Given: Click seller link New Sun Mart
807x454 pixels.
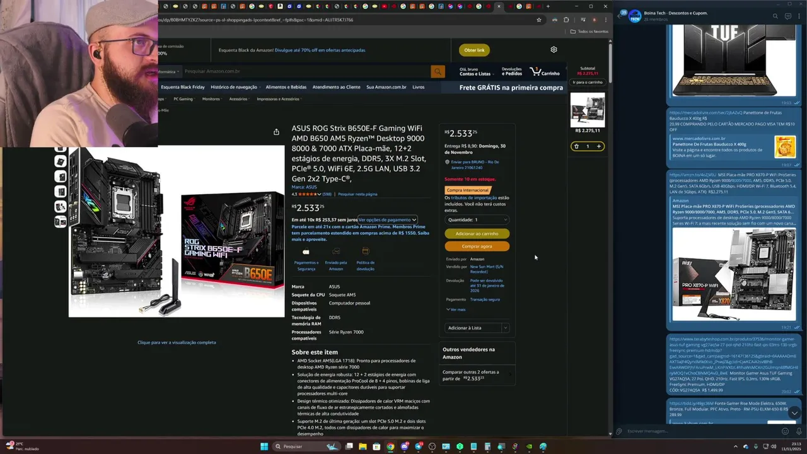Looking at the screenshot, I should pos(487,269).
